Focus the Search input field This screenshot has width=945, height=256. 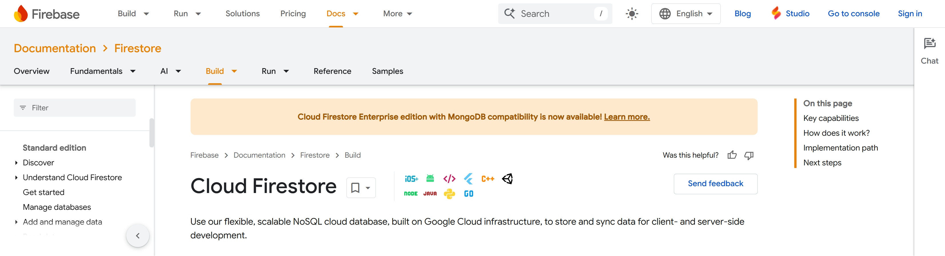tap(555, 13)
